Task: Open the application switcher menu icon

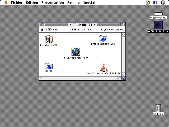Action: coord(163,2)
